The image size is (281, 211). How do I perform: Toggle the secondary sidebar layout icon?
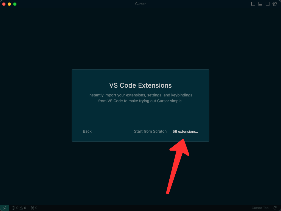pyautogui.click(x=268, y=4)
